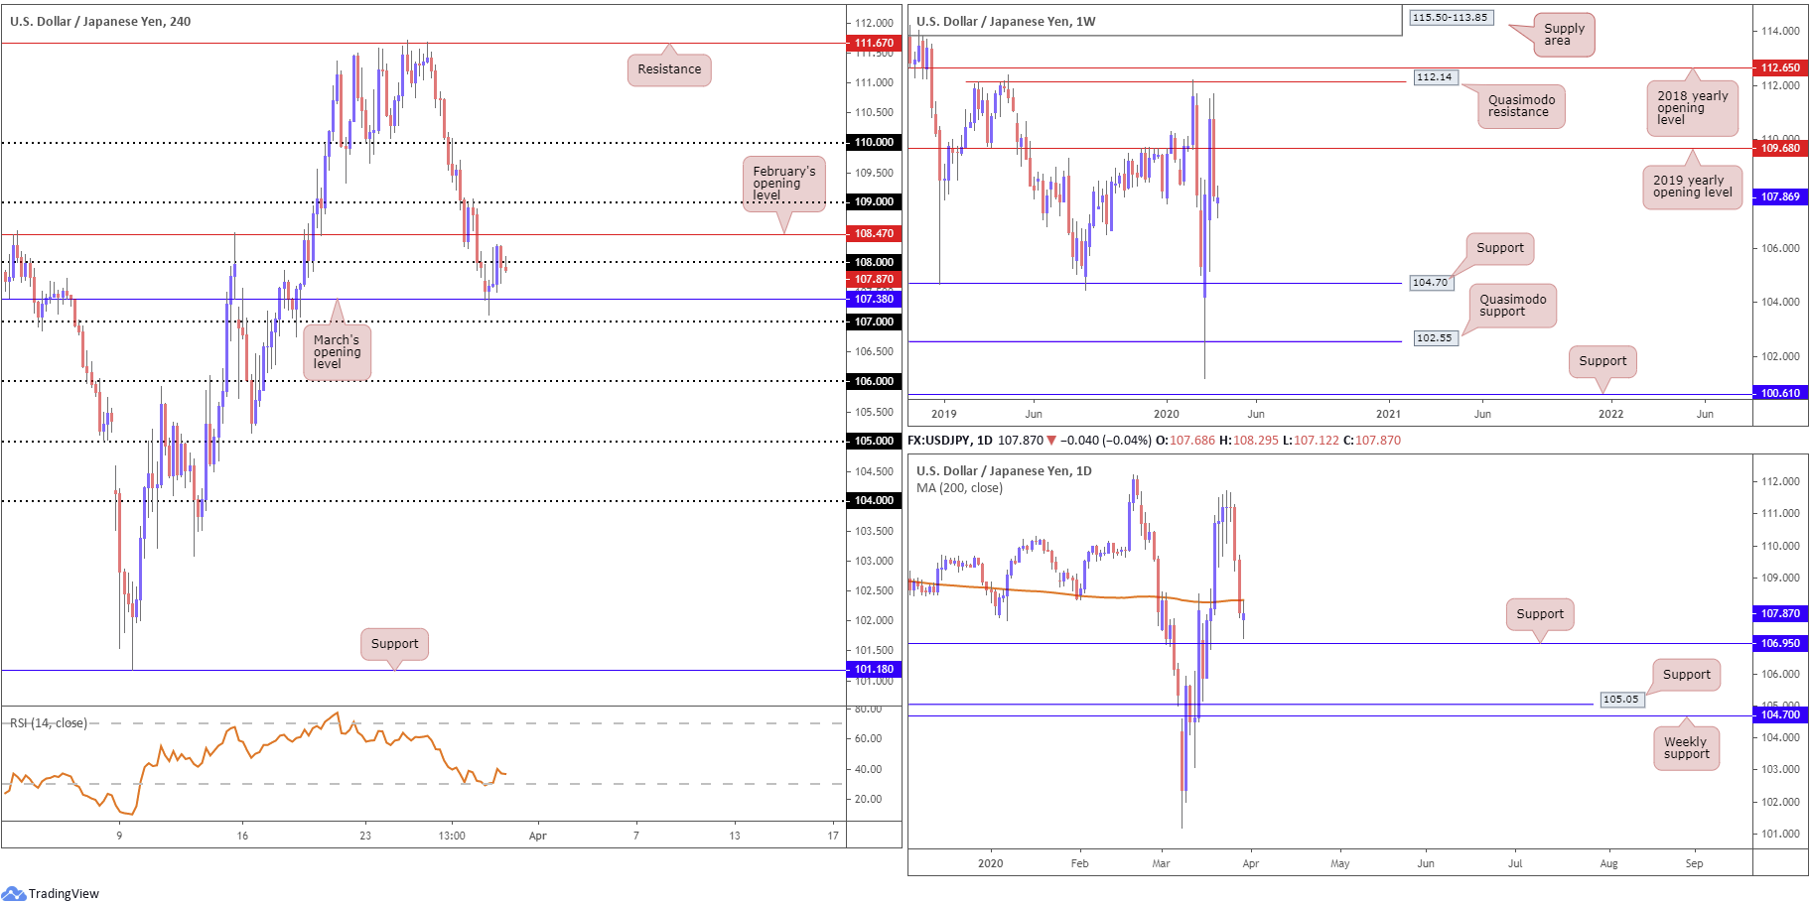The image size is (1810, 904).
Task: Click the RSI (14, close) indicator label
Action: [49, 722]
